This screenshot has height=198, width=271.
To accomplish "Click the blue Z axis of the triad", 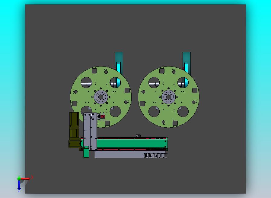I will [19, 185].
